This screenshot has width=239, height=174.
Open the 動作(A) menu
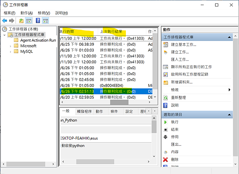pos(27,13)
